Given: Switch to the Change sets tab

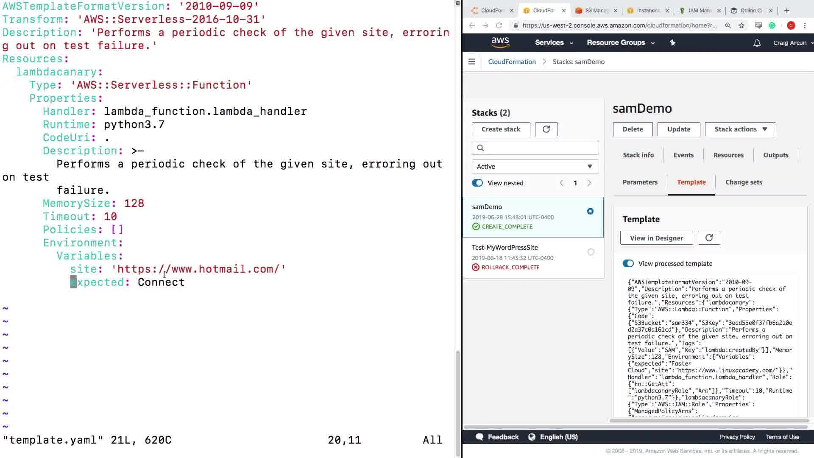Looking at the screenshot, I should [x=744, y=182].
